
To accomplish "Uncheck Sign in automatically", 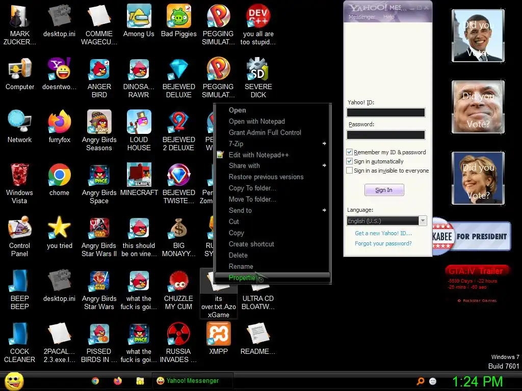I will click(x=349, y=161).
